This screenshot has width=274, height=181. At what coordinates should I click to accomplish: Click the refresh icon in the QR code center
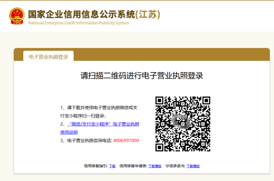pos(182,122)
